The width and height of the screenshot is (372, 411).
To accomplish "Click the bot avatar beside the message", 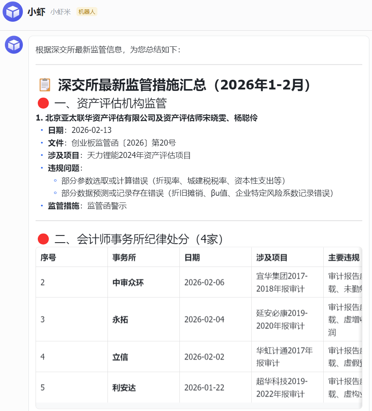I will (x=14, y=45).
